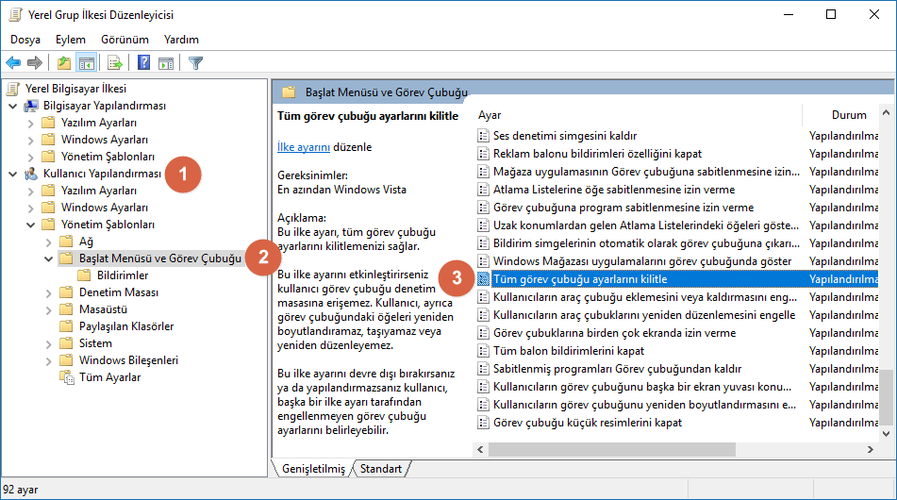Screen dimensions: 897x500
Task: Click the policy icon beside Reklam balonu bildirimleri
Action: click(483, 154)
